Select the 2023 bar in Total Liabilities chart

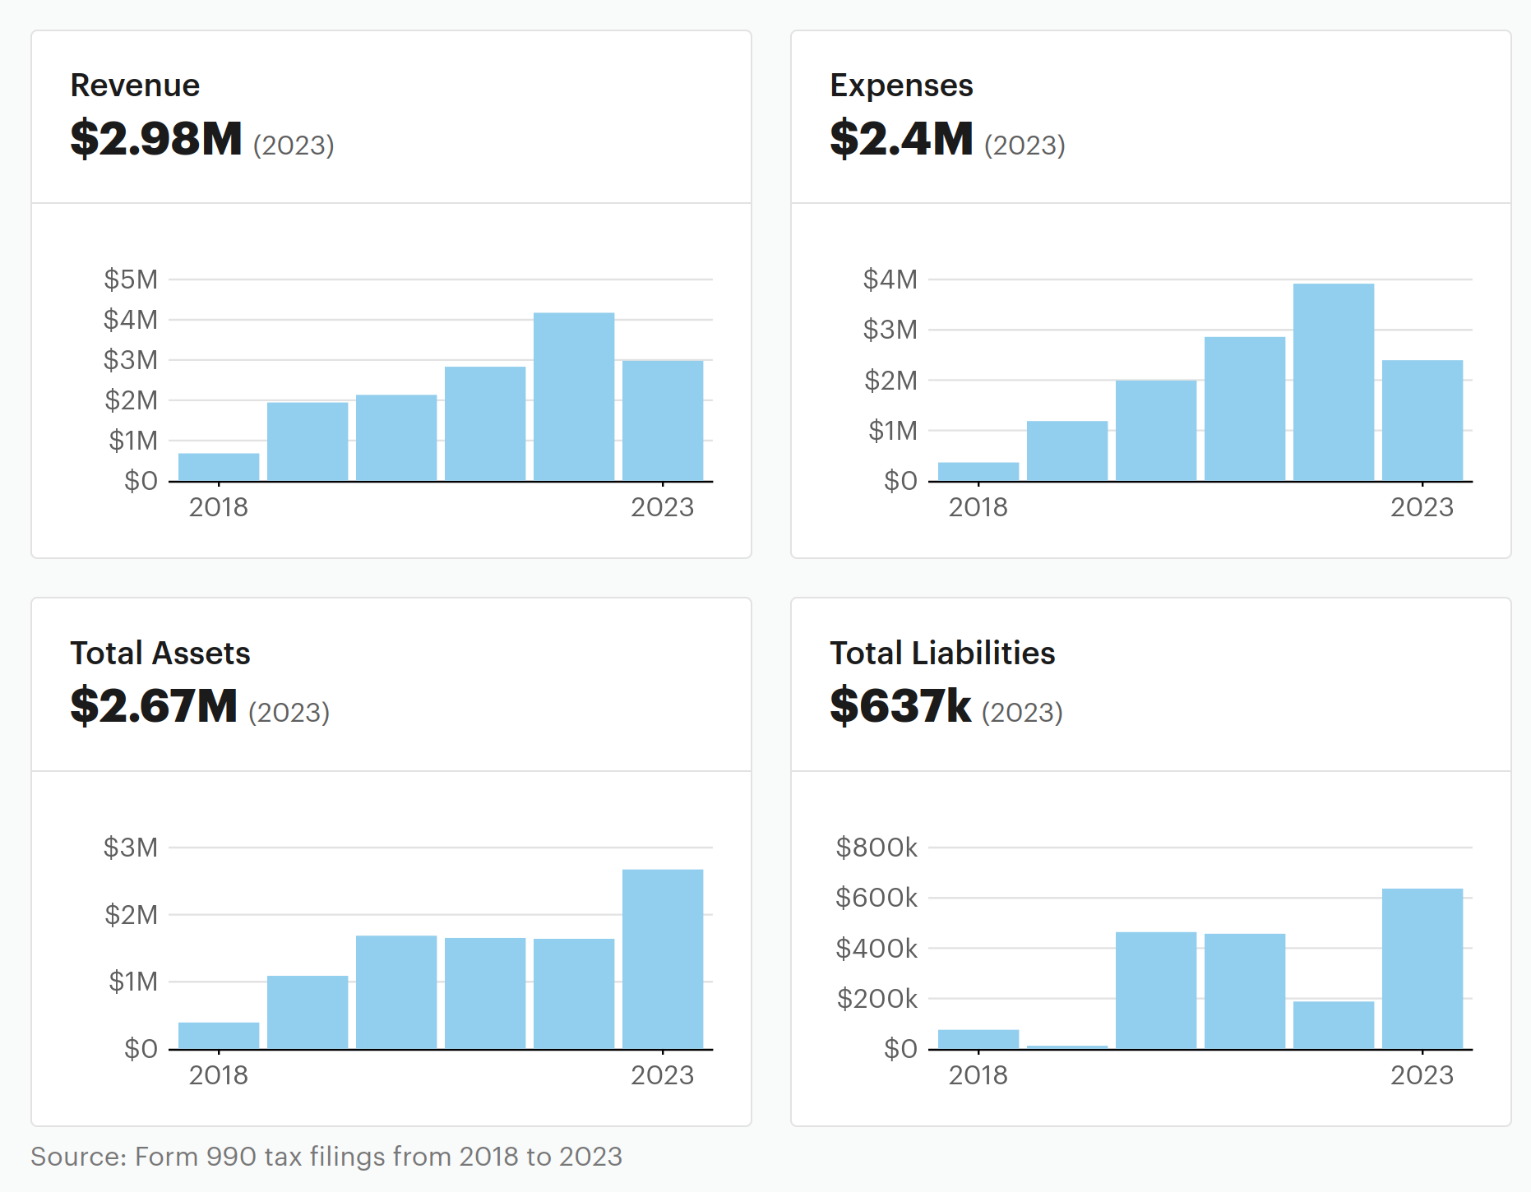pyautogui.click(x=1422, y=968)
